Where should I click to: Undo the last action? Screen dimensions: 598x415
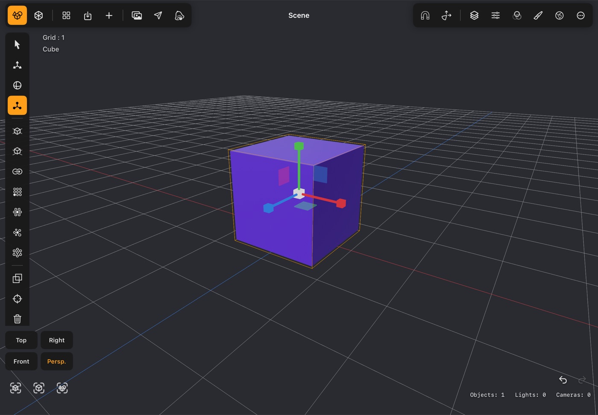pos(563,380)
